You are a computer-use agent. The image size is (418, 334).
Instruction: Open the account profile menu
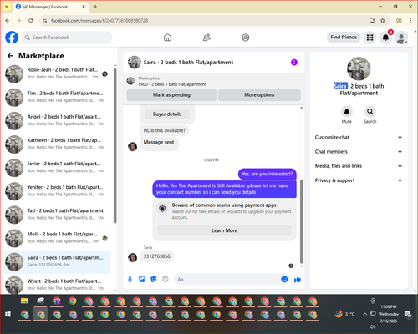click(x=401, y=38)
